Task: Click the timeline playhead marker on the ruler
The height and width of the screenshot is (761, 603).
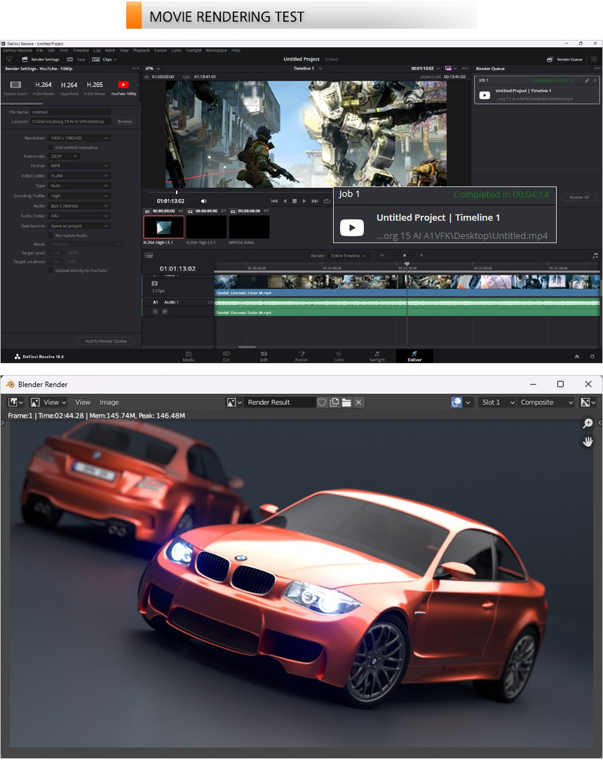Action: point(407,264)
